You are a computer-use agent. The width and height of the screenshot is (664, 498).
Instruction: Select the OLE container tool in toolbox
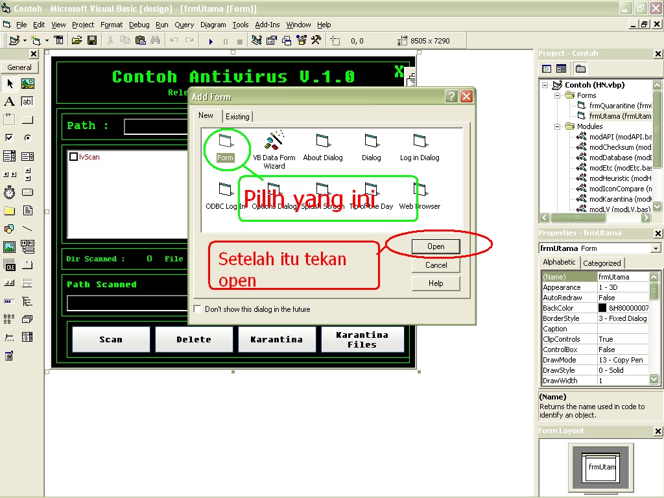(10, 265)
